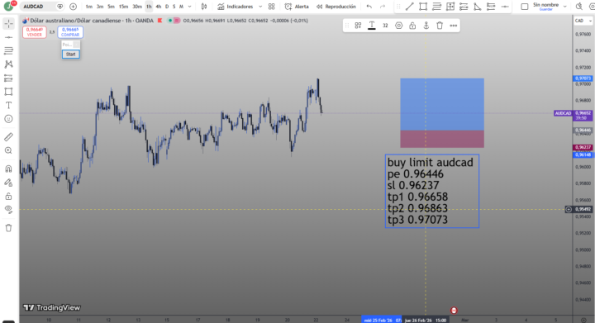
Task: Toggle hide all drawings eye icon
Action: pos(8,210)
